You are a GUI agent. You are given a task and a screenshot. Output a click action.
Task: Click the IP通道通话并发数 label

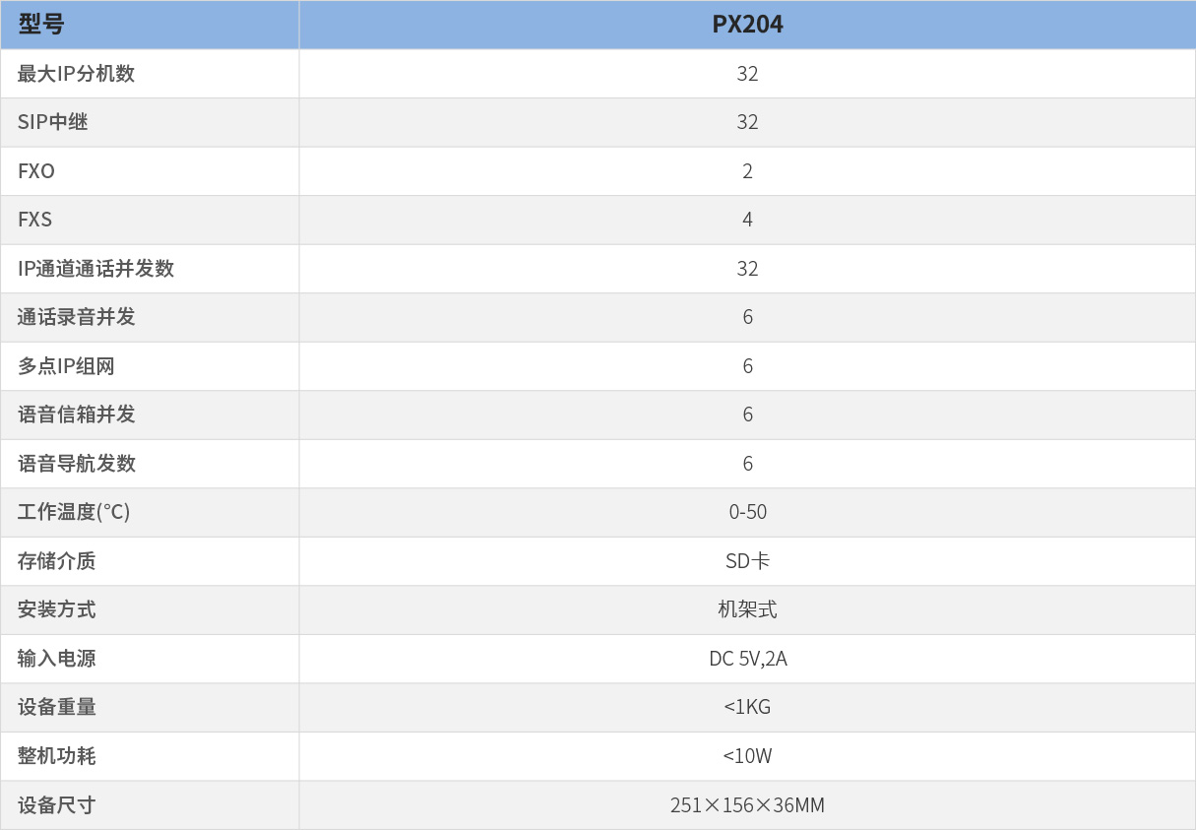pyautogui.click(x=95, y=269)
